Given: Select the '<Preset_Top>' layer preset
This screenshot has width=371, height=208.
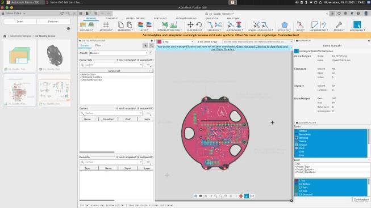Looking at the screenshot, I should [303, 167].
